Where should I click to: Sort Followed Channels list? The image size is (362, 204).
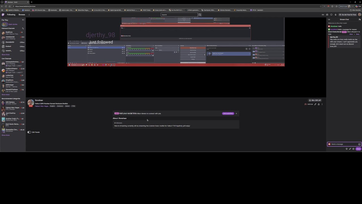[23, 28]
